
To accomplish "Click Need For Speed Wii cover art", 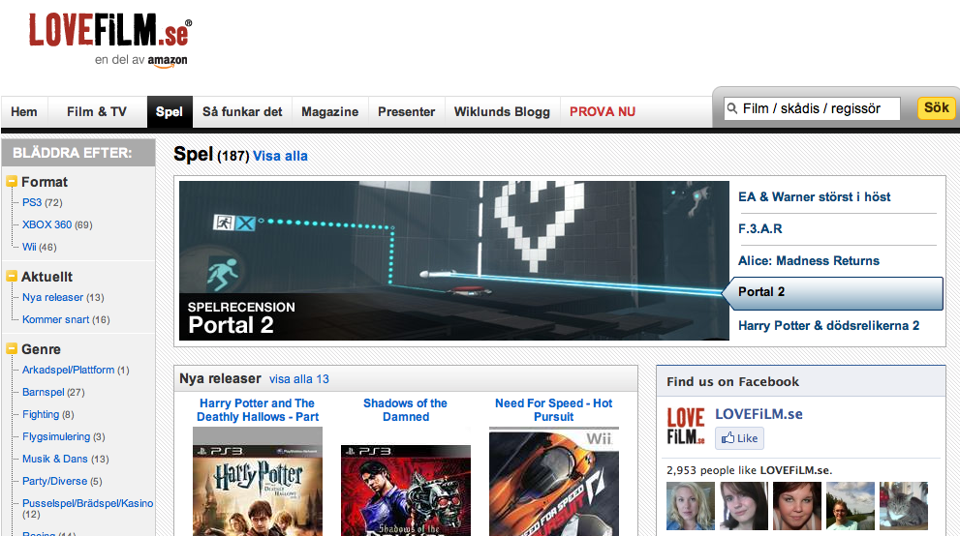I will (x=554, y=483).
